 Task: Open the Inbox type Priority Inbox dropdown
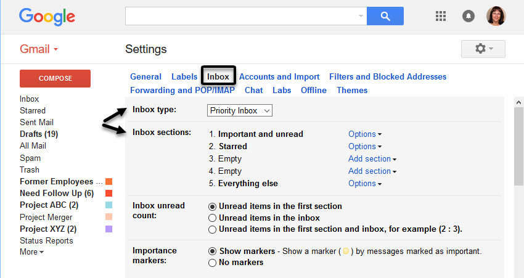[240, 110]
